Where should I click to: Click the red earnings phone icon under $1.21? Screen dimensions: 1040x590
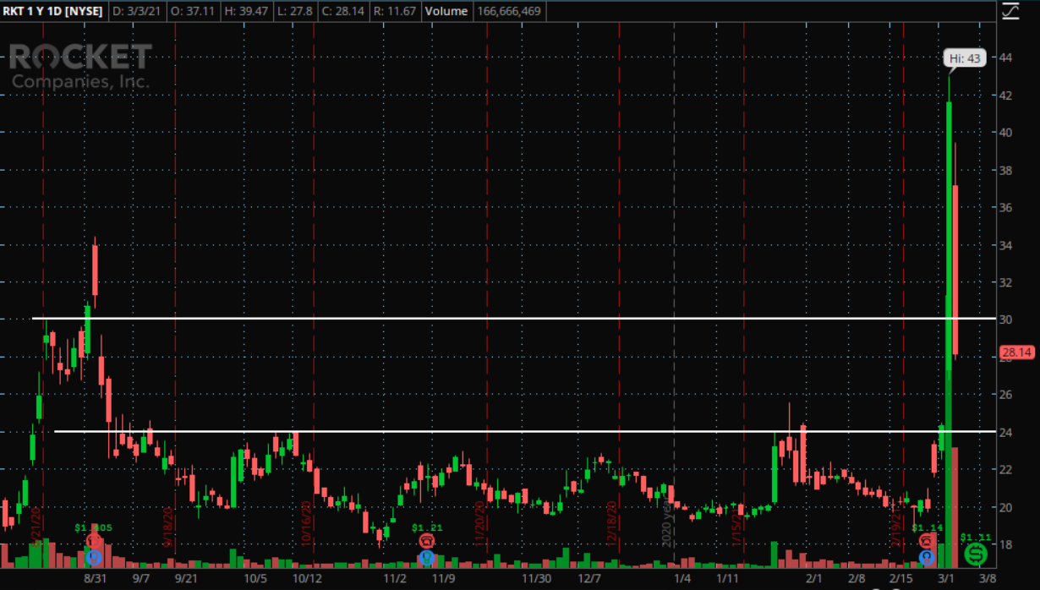tap(427, 542)
